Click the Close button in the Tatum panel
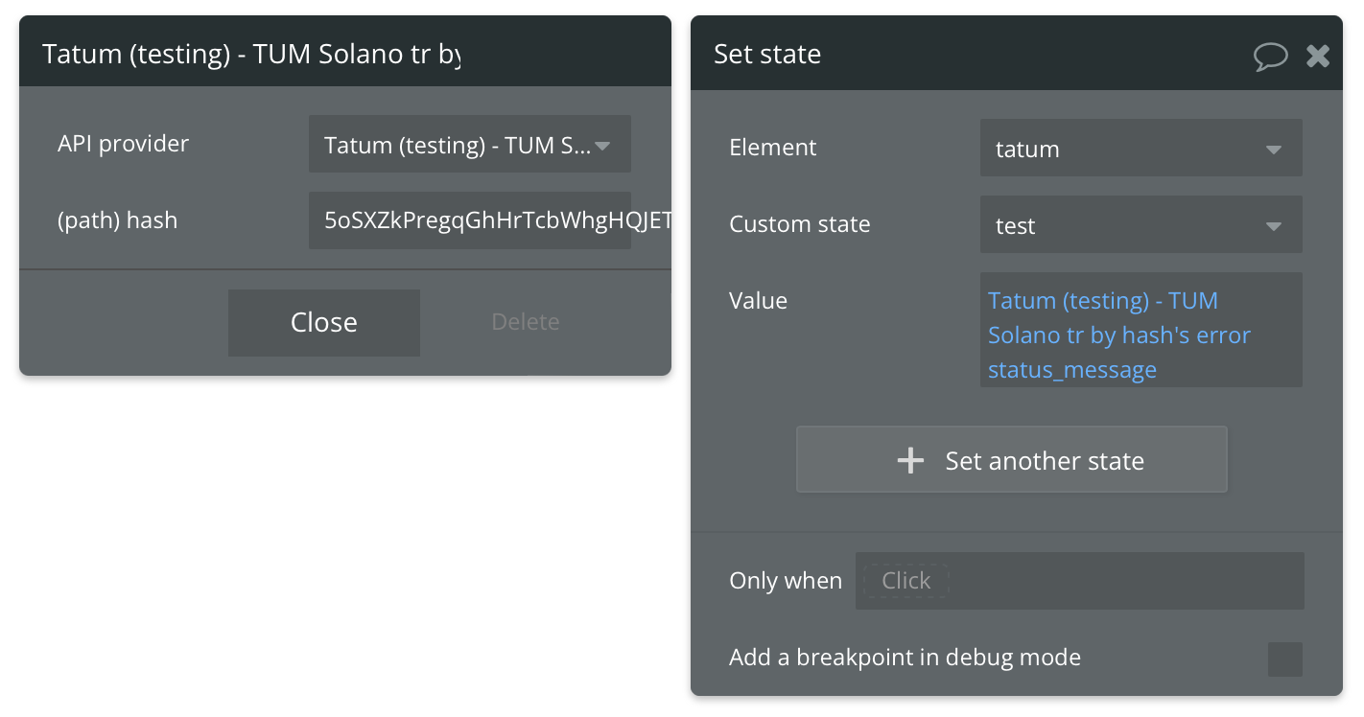The height and width of the screenshot is (717, 1364). 324,322
